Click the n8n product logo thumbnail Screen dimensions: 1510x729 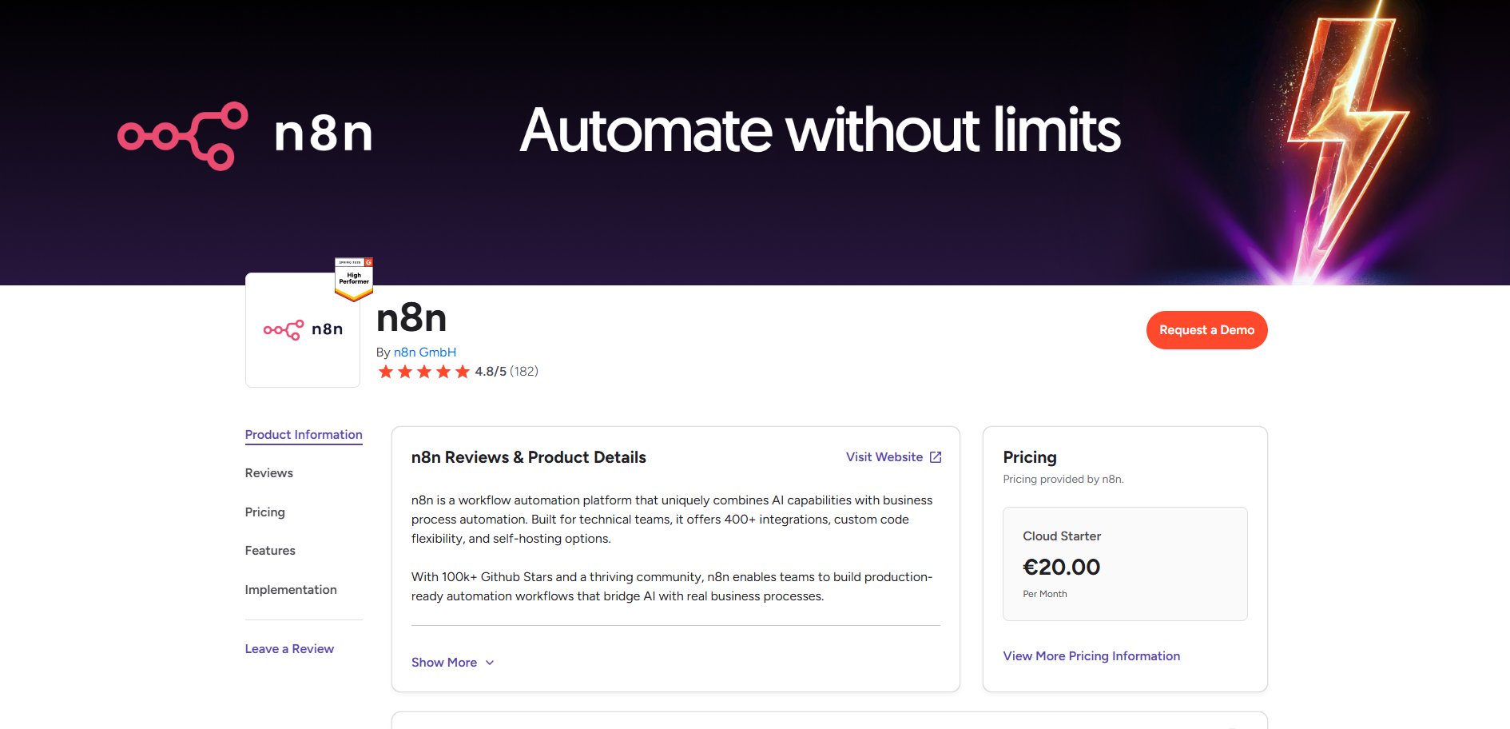(x=303, y=330)
